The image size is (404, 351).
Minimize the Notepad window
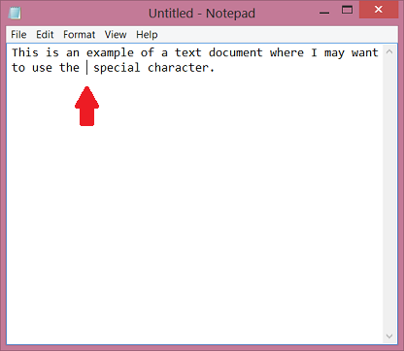pos(324,13)
